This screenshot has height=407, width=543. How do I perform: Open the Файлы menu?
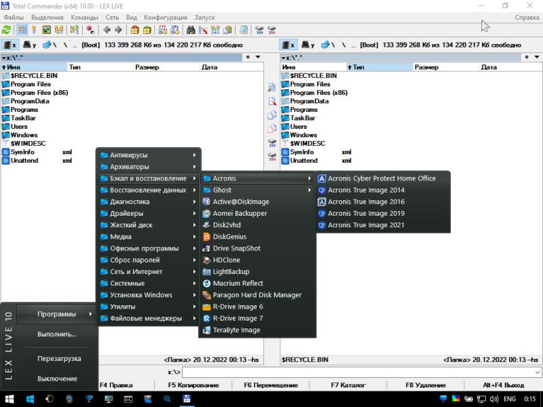coord(14,18)
